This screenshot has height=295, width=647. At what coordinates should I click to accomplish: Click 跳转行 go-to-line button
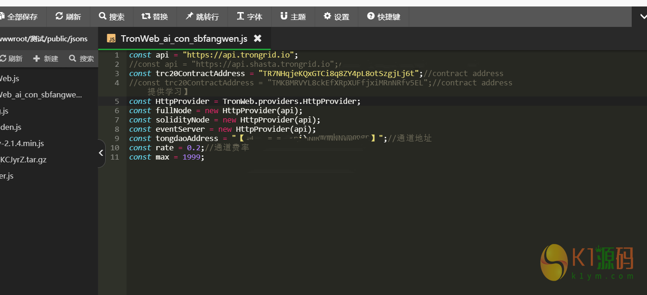[x=202, y=17]
